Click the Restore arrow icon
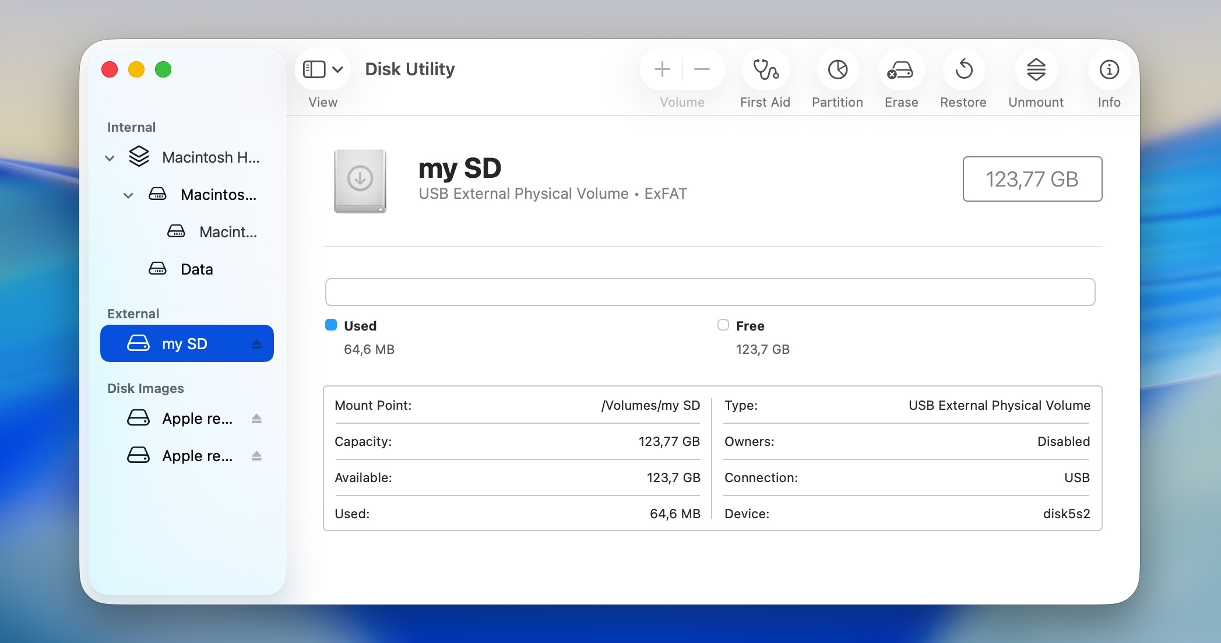The image size is (1221, 643). point(964,69)
